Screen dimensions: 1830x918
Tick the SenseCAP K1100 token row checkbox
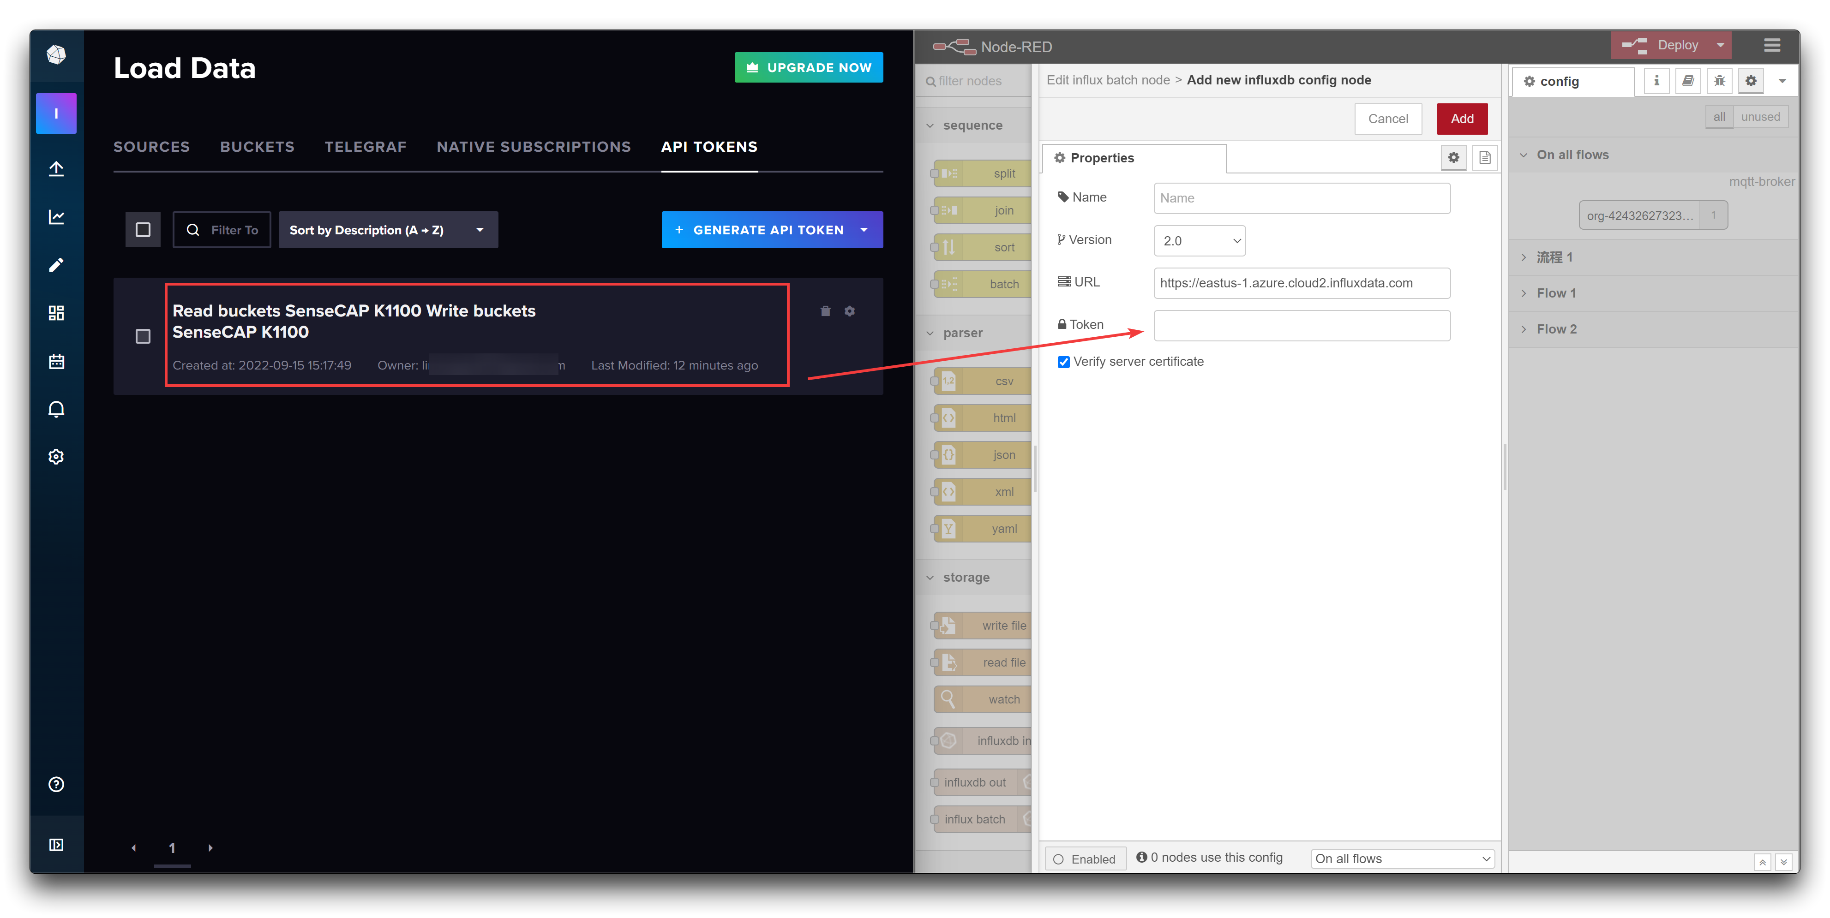tap(143, 337)
